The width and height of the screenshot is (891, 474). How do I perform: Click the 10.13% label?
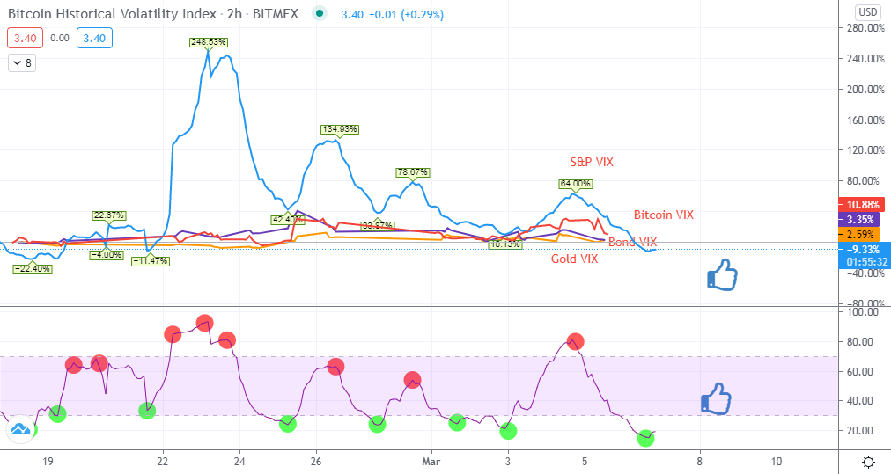pyautogui.click(x=505, y=244)
